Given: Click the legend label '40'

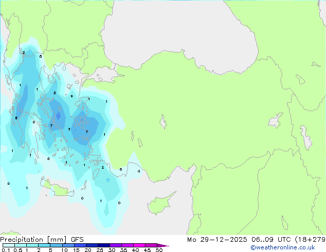Looking at the screenshot, I should click(x=136, y=250).
